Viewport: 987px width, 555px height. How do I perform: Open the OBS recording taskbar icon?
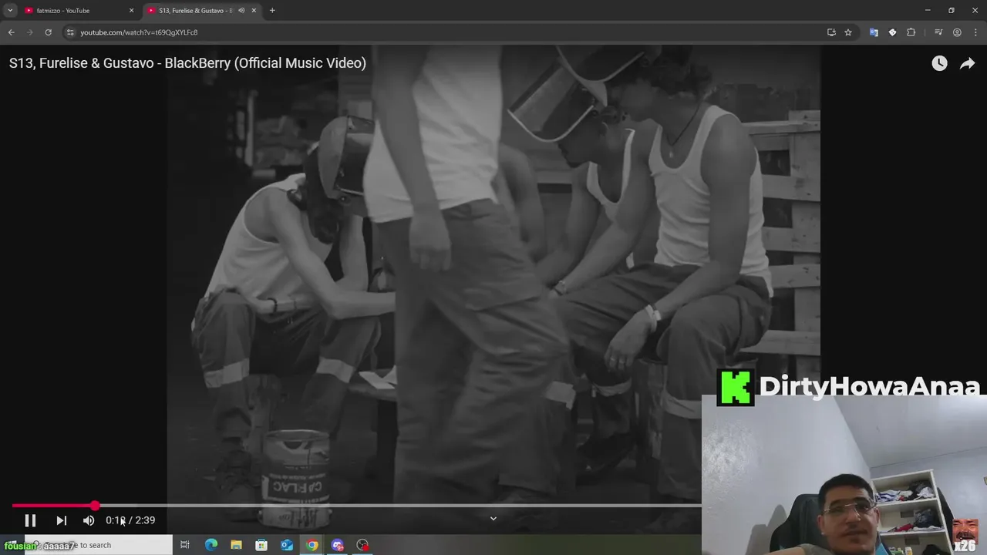(x=363, y=545)
